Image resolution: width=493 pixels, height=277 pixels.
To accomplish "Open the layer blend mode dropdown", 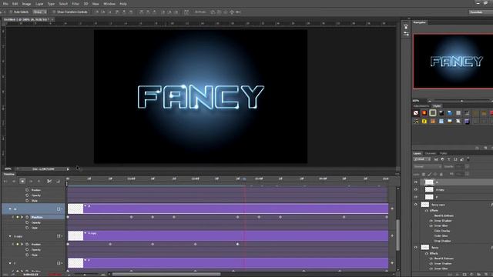I will [428, 166].
